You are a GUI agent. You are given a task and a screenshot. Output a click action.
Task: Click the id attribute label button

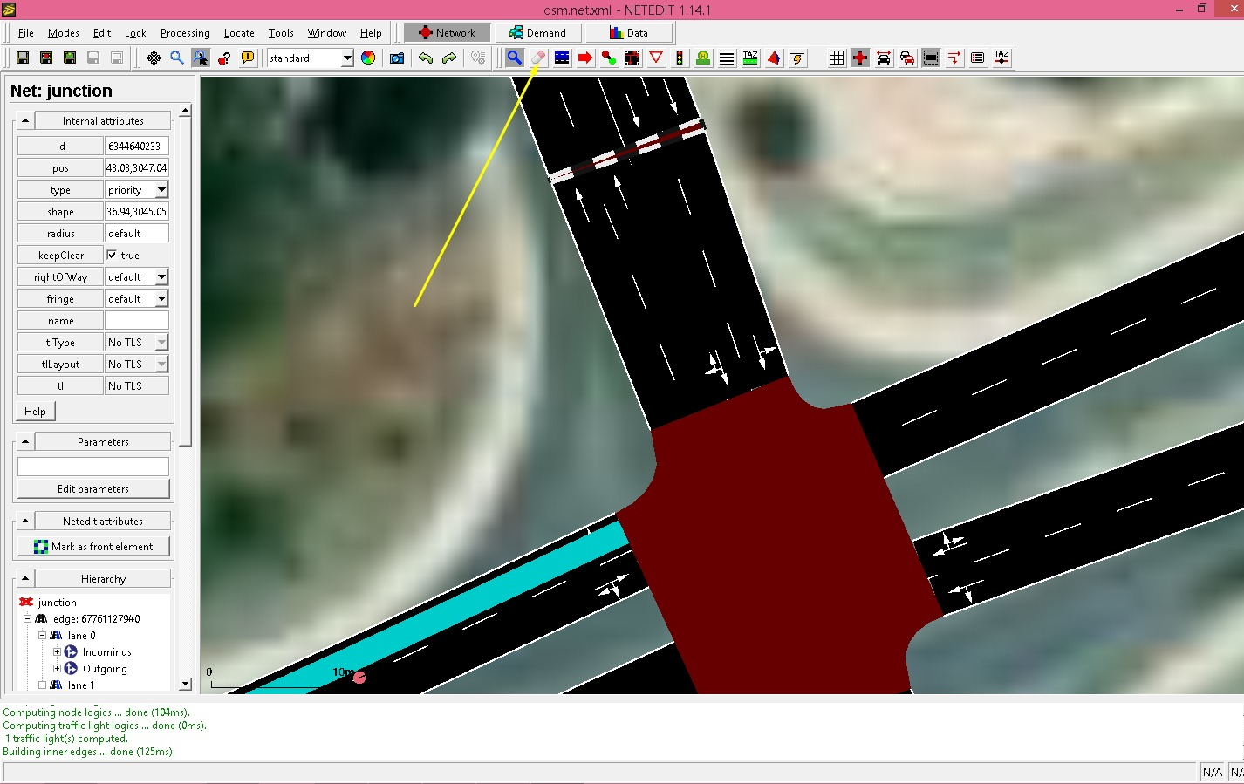click(x=60, y=146)
